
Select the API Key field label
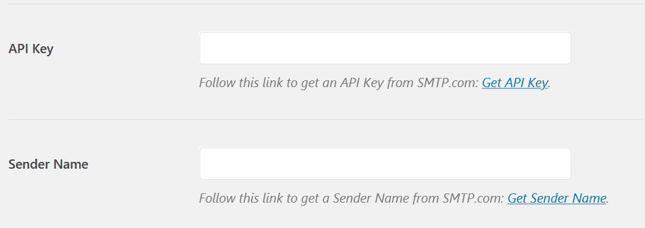31,49
